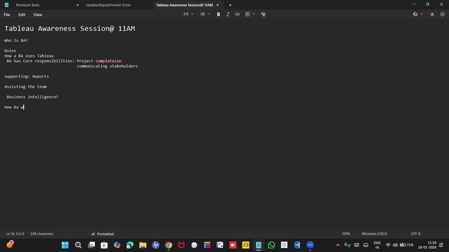This screenshot has width=449, height=252.
Task: Insert a link using the link icon
Action: click(237, 14)
